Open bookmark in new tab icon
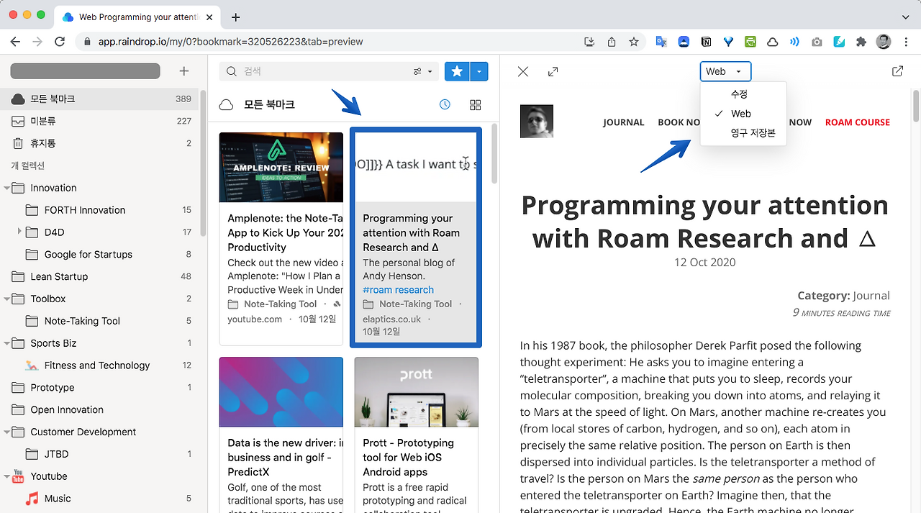 pos(897,71)
